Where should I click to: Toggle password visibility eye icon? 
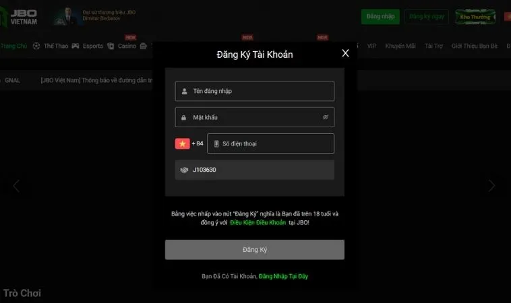pos(325,117)
